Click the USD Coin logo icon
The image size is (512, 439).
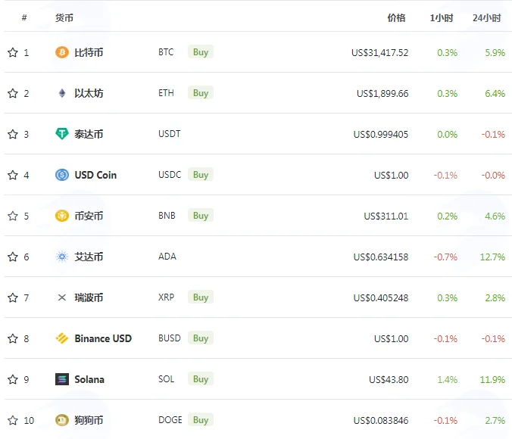point(61,175)
